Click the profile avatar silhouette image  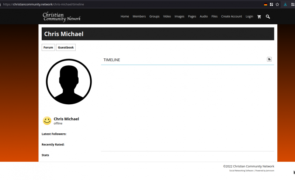pyautogui.click(x=69, y=82)
